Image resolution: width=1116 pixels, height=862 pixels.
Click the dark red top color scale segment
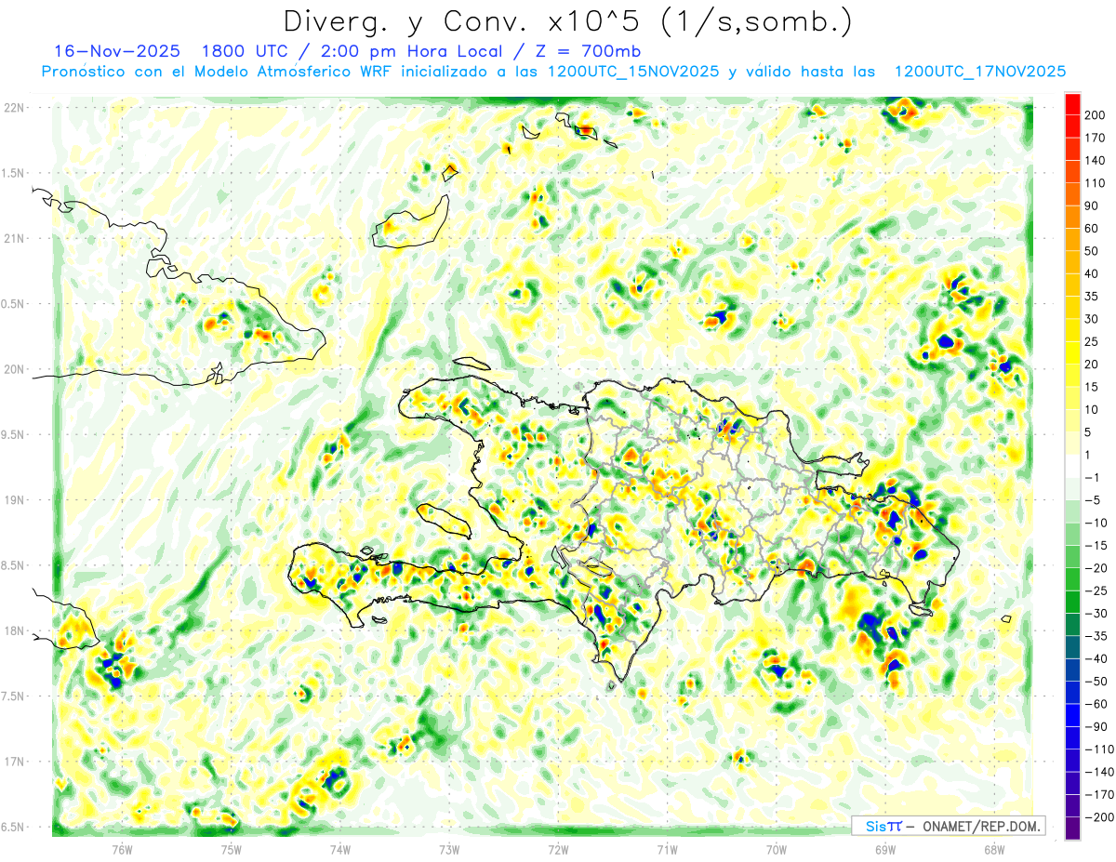click(1073, 104)
